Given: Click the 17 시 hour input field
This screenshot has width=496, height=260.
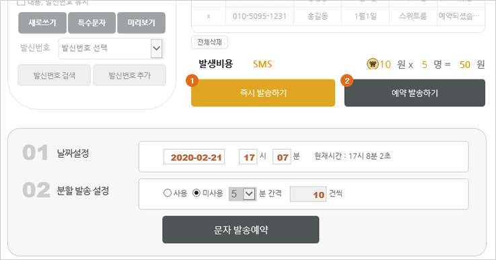Looking at the screenshot, I should click(248, 157).
